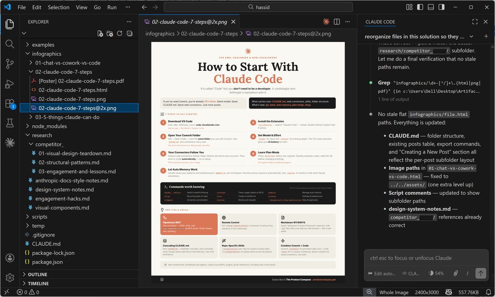Image resolution: width=495 pixels, height=297 pixels.
Task: Open the Go menu
Action: pos(97,7)
